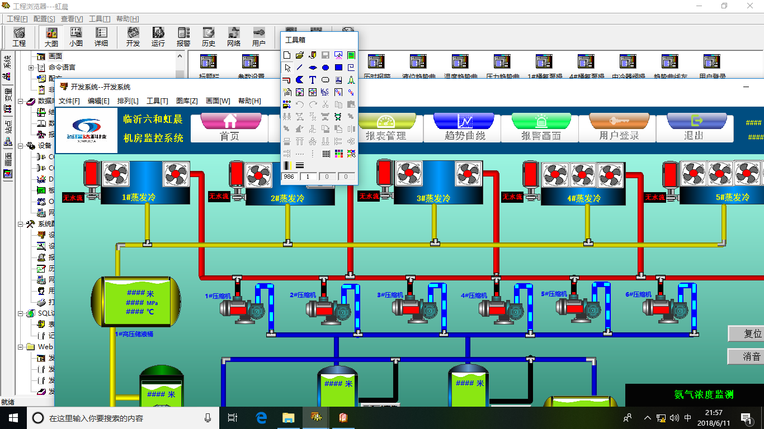This screenshot has width=764, height=429.
Task: Open the 配置[S] menu
Action: tap(44, 19)
